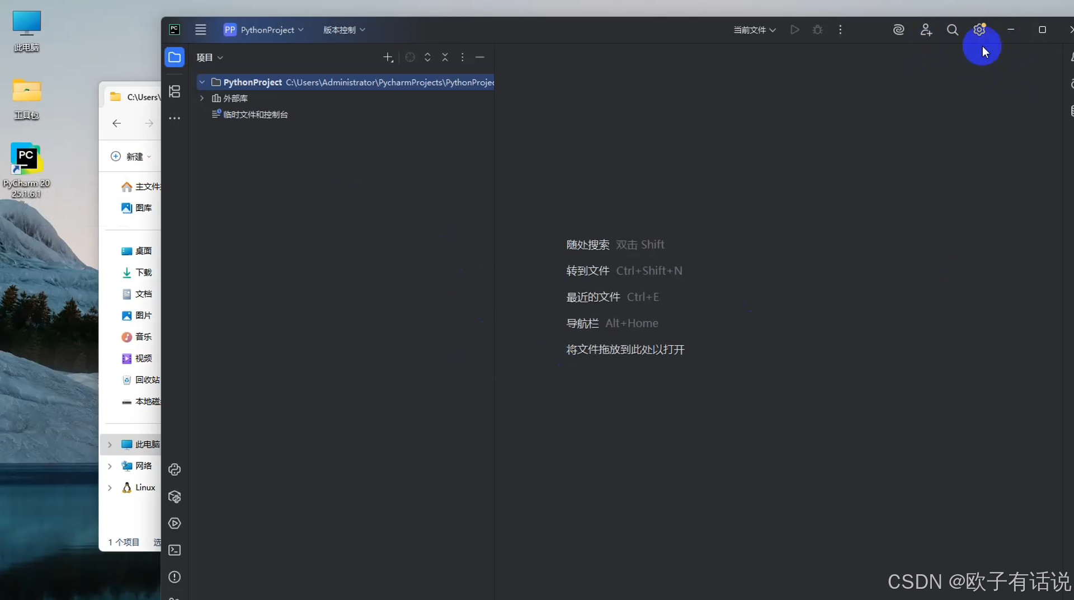
Task: Open Search Everywhere magnifier icon
Action: point(952,30)
